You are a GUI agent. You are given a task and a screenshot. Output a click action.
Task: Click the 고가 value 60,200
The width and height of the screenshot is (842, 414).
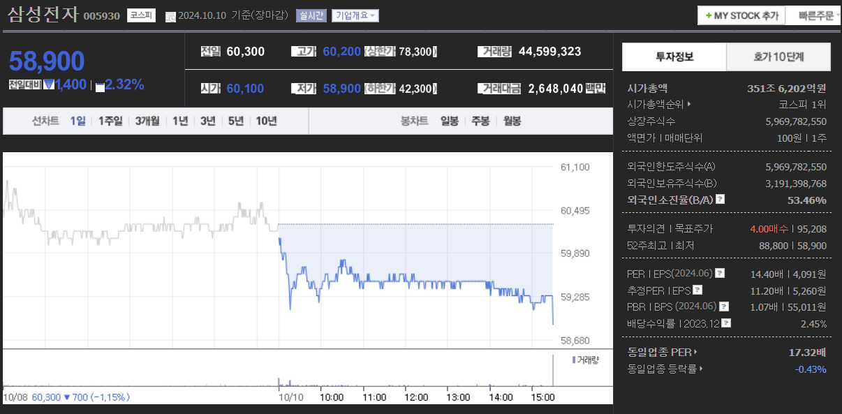click(x=342, y=52)
